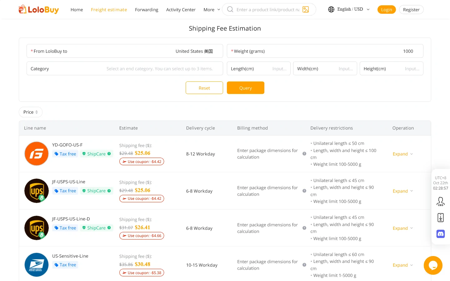Screen dimensions: 450x281
Task: Click JF-USPS-US-Line UPS logo
Action: coord(37,191)
